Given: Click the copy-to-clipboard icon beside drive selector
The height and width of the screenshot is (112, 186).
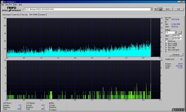Looking at the screenshot, I should [x=156, y=9].
